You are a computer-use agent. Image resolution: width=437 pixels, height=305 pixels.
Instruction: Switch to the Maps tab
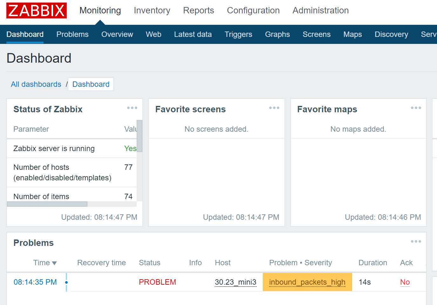click(353, 34)
